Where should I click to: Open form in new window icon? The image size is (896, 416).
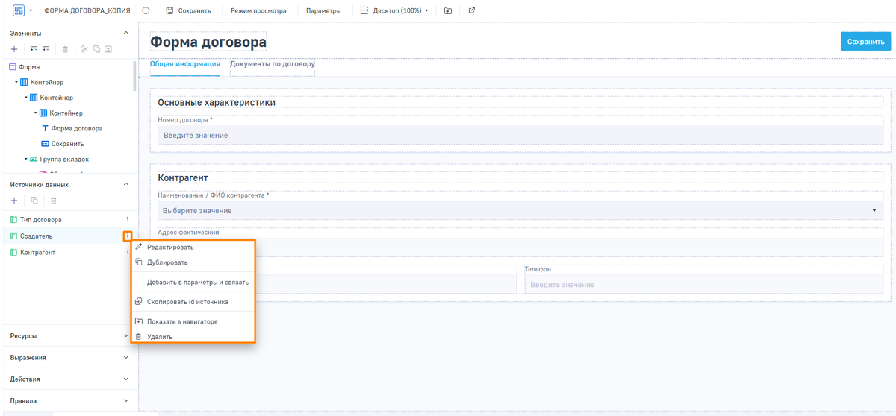[x=472, y=11]
